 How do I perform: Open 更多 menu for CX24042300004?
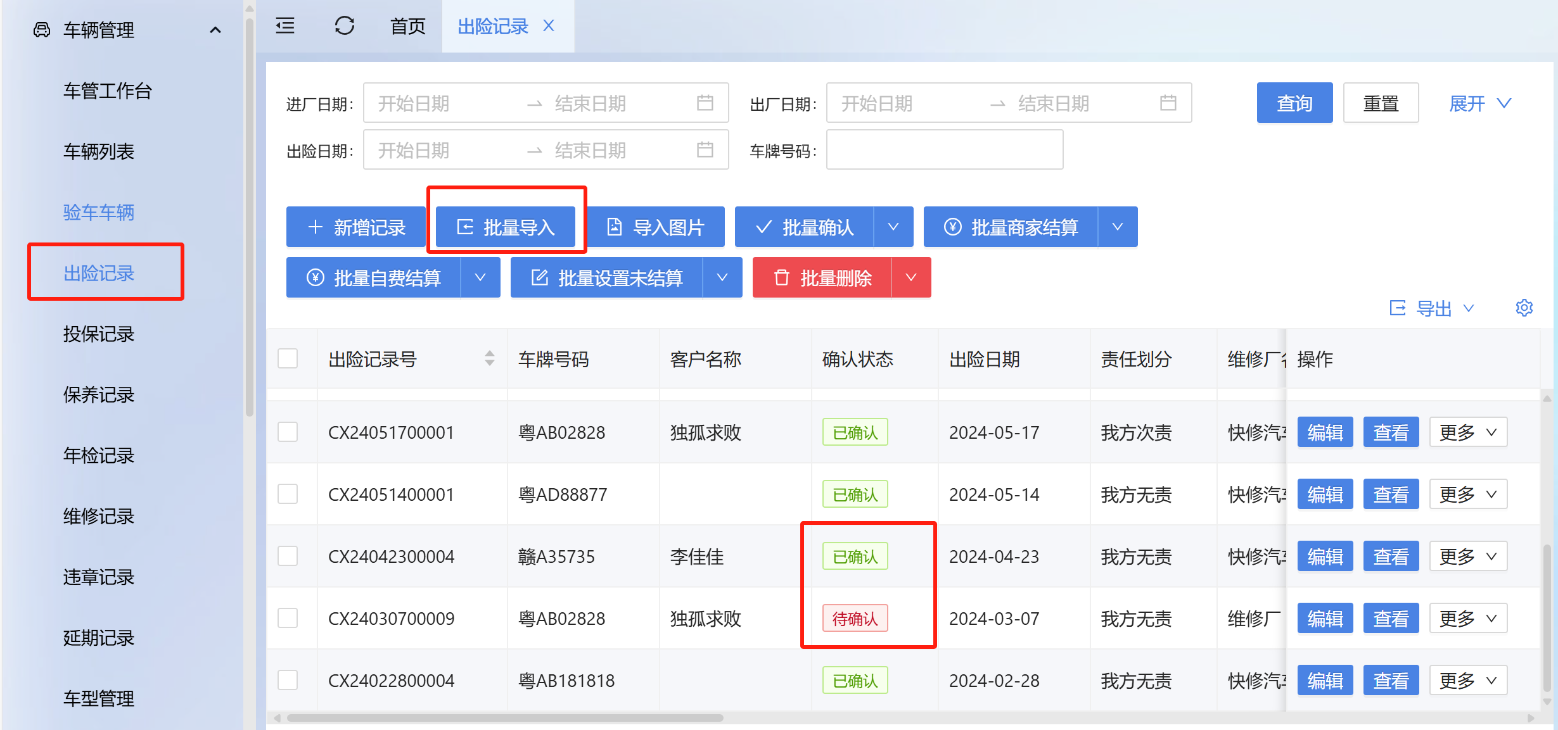[1467, 557]
